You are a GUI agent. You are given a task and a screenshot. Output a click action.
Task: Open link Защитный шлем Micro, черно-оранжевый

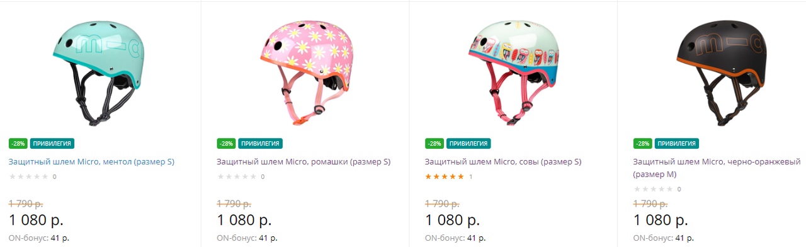(717, 168)
